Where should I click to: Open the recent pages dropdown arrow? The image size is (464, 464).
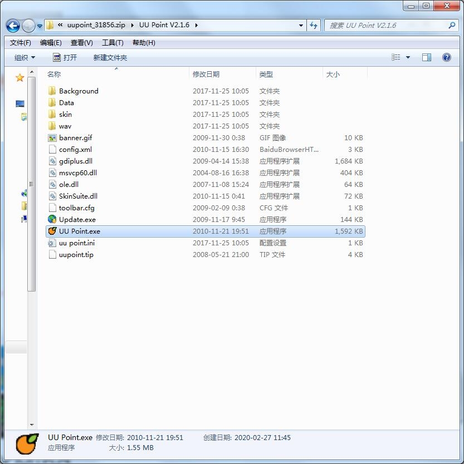pyautogui.click(x=40, y=26)
